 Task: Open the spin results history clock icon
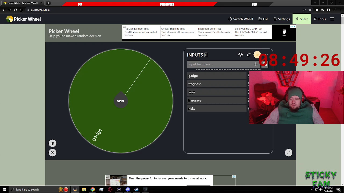click(52, 153)
